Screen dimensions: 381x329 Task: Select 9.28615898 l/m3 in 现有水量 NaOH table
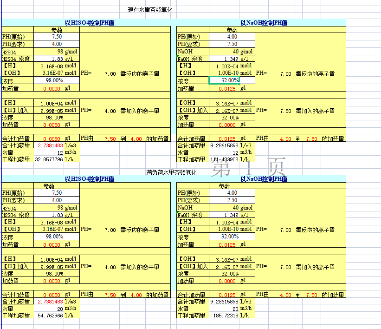tap(224, 145)
